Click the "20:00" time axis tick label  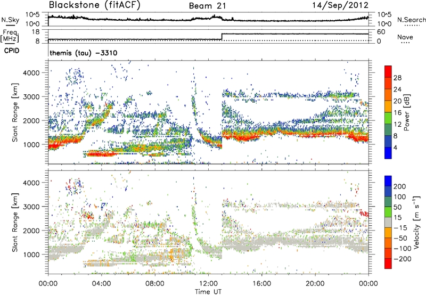tap(315, 283)
